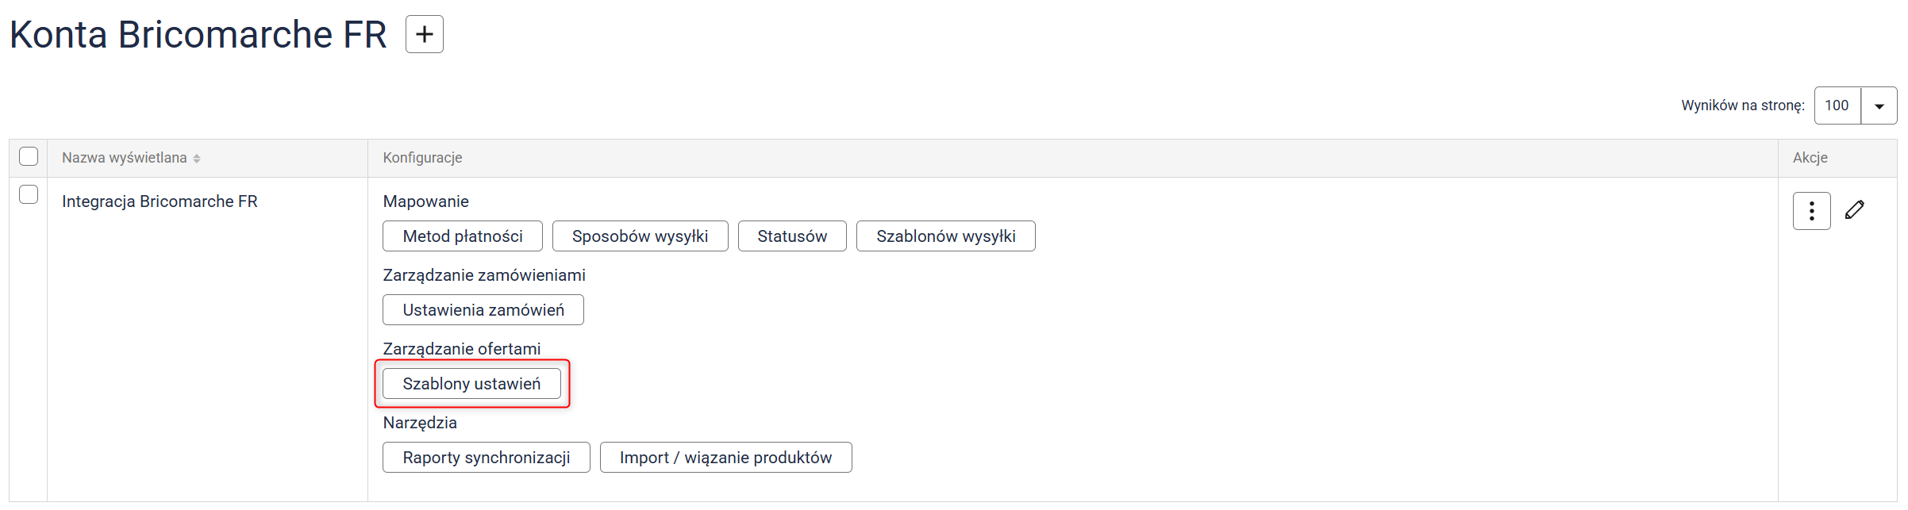Click the Akcje column header

(x=1810, y=158)
